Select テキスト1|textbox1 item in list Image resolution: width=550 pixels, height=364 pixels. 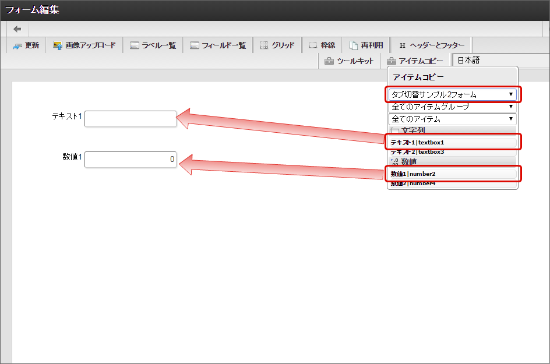click(453, 142)
